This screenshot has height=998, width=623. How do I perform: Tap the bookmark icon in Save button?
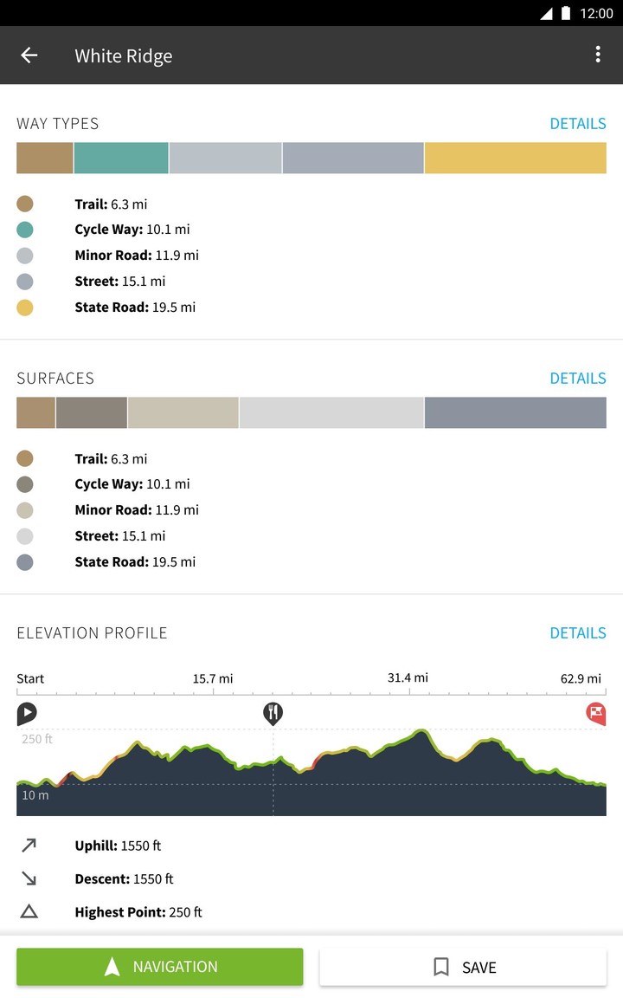441,967
